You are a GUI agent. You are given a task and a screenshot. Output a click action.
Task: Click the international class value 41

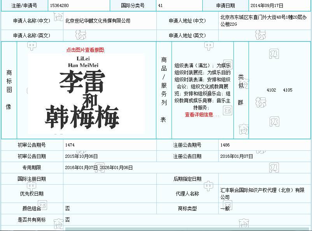click(161, 6)
